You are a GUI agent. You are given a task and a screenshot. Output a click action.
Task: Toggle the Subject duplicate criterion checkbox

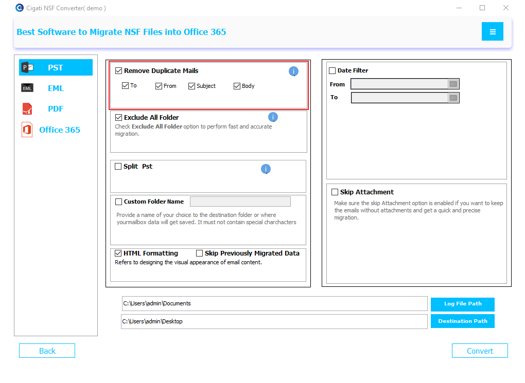[191, 86]
